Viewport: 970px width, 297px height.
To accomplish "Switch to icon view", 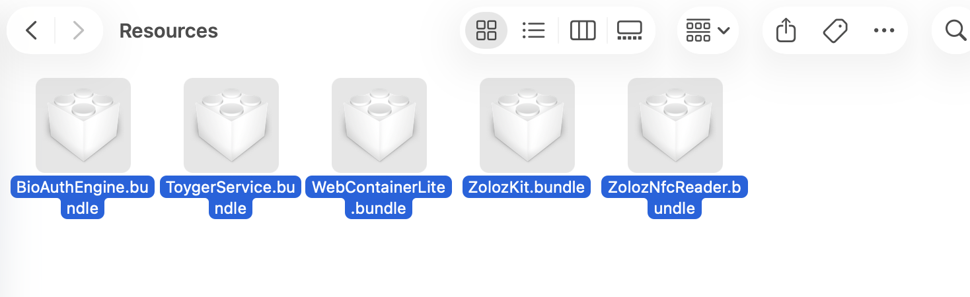I will click(486, 30).
